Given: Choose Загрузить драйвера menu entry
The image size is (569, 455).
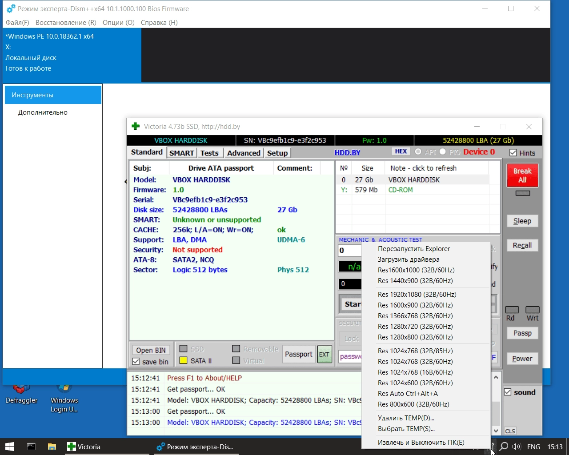Looking at the screenshot, I should pyautogui.click(x=426, y=259).
